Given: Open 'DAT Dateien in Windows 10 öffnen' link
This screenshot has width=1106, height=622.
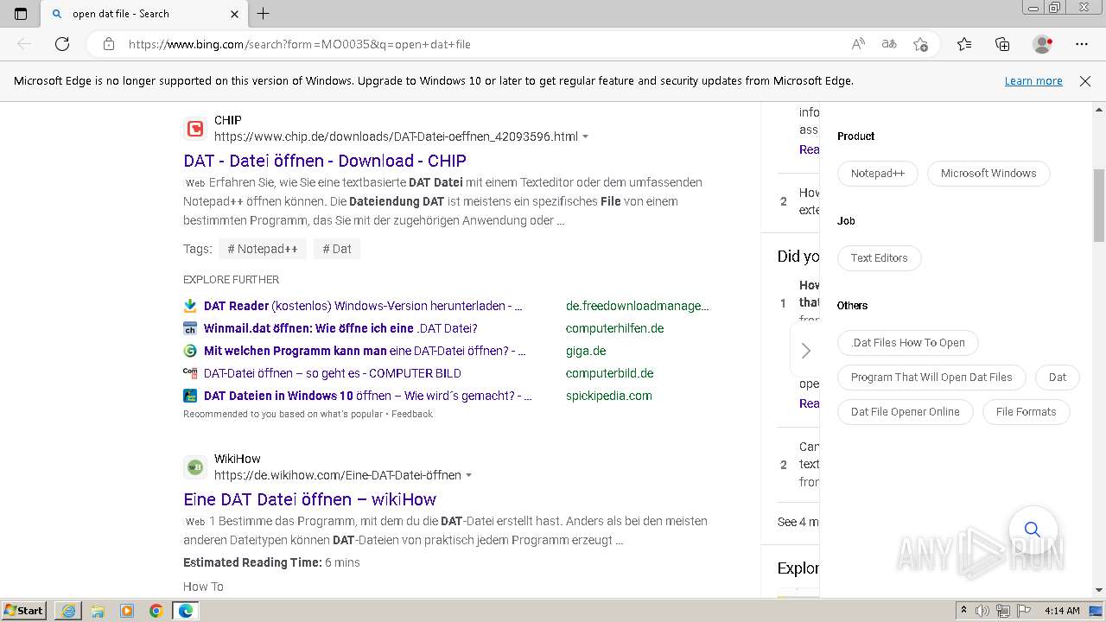Looking at the screenshot, I should click(x=368, y=396).
